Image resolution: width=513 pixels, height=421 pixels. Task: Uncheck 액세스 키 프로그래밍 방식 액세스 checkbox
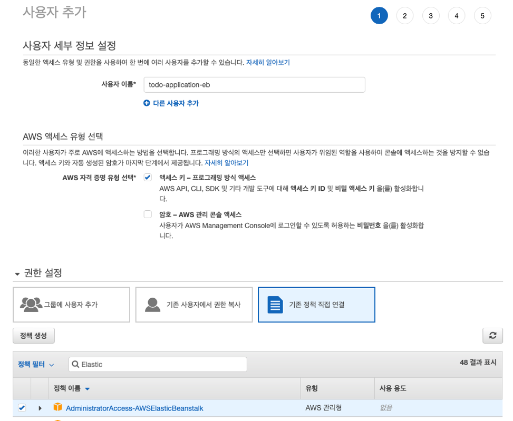coord(148,178)
